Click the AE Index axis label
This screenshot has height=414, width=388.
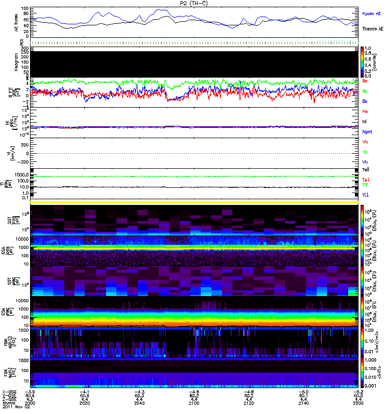17,23
